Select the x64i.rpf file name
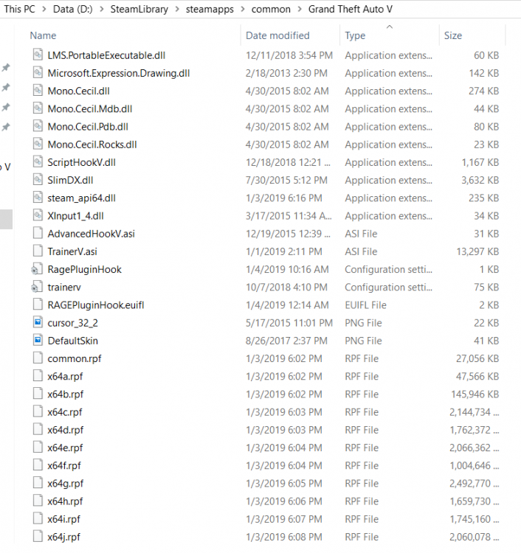This screenshot has width=521, height=553. 64,519
